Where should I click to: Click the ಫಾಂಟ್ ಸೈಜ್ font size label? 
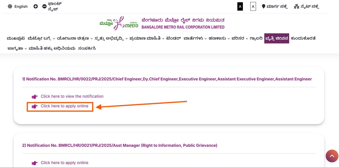tap(55, 6)
